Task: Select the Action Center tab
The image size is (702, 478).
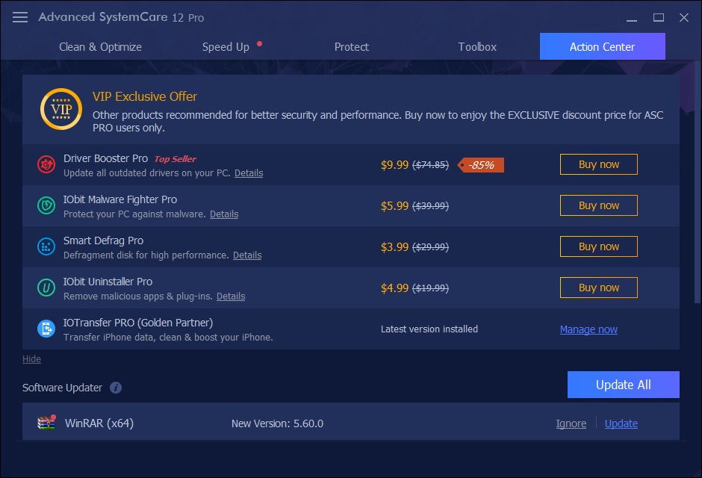Action: point(602,46)
